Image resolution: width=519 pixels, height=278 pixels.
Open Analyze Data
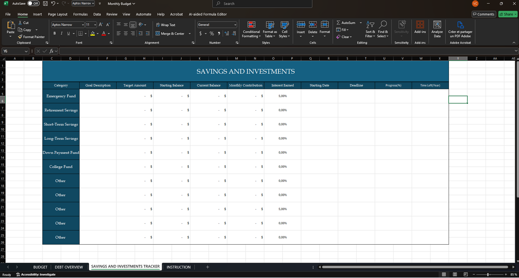(437, 29)
